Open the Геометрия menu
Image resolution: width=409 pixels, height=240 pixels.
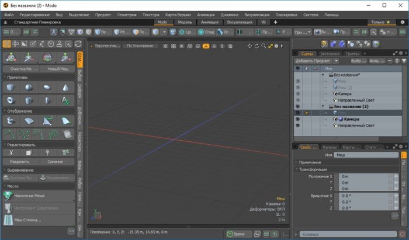pyautogui.click(x=127, y=13)
